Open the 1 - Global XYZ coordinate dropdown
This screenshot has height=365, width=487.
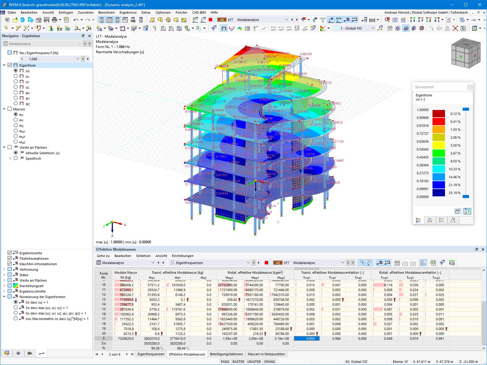click(355, 28)
